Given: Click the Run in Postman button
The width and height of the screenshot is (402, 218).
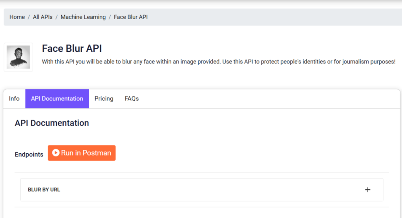Looking at the screenshot, I should (x=82, y=153).
